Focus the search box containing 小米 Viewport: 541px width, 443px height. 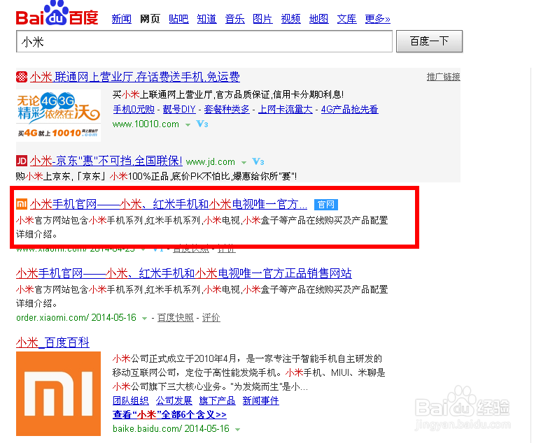coord(204,41)
